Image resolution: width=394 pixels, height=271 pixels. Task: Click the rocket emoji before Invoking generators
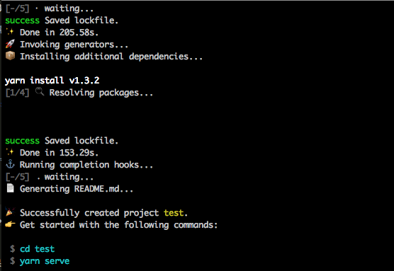[x=10, y=44]
